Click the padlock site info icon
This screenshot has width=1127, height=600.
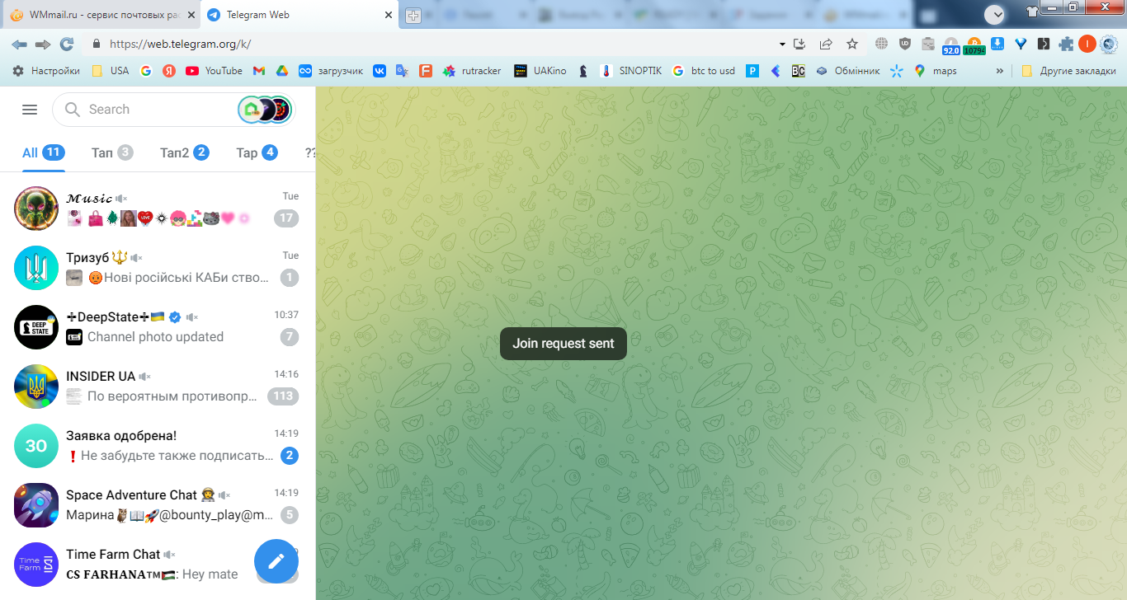(x=97, y=45)
